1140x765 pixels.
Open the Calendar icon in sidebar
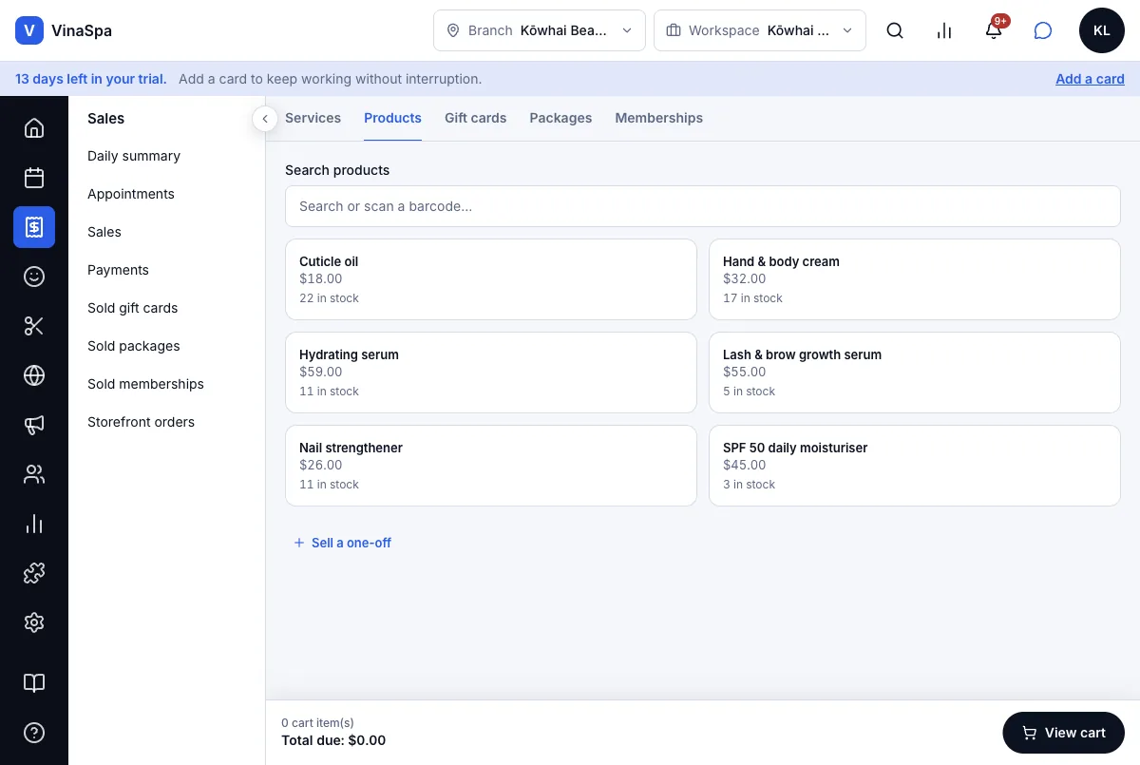tap(34, 178)
